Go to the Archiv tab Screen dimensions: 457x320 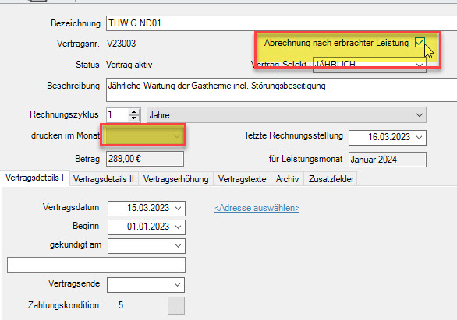click(x=287, y=179)
